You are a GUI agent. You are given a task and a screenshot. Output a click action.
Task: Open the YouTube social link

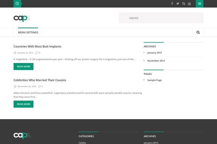189,4
